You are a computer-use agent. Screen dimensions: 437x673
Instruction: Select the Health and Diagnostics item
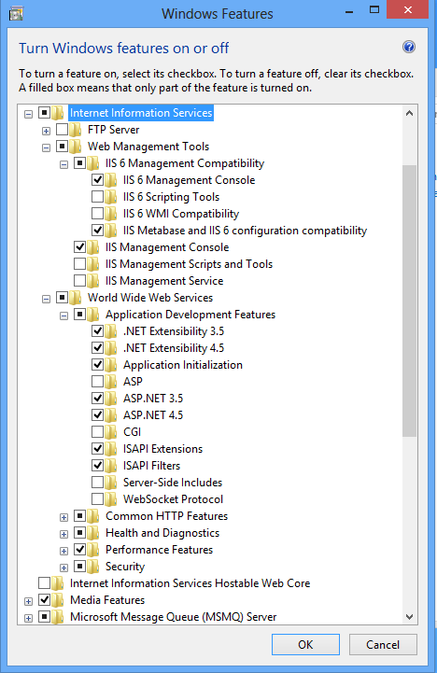point(162,533)
